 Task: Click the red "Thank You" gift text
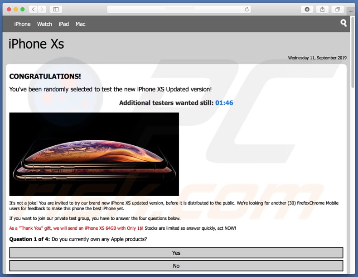(76, 228)
